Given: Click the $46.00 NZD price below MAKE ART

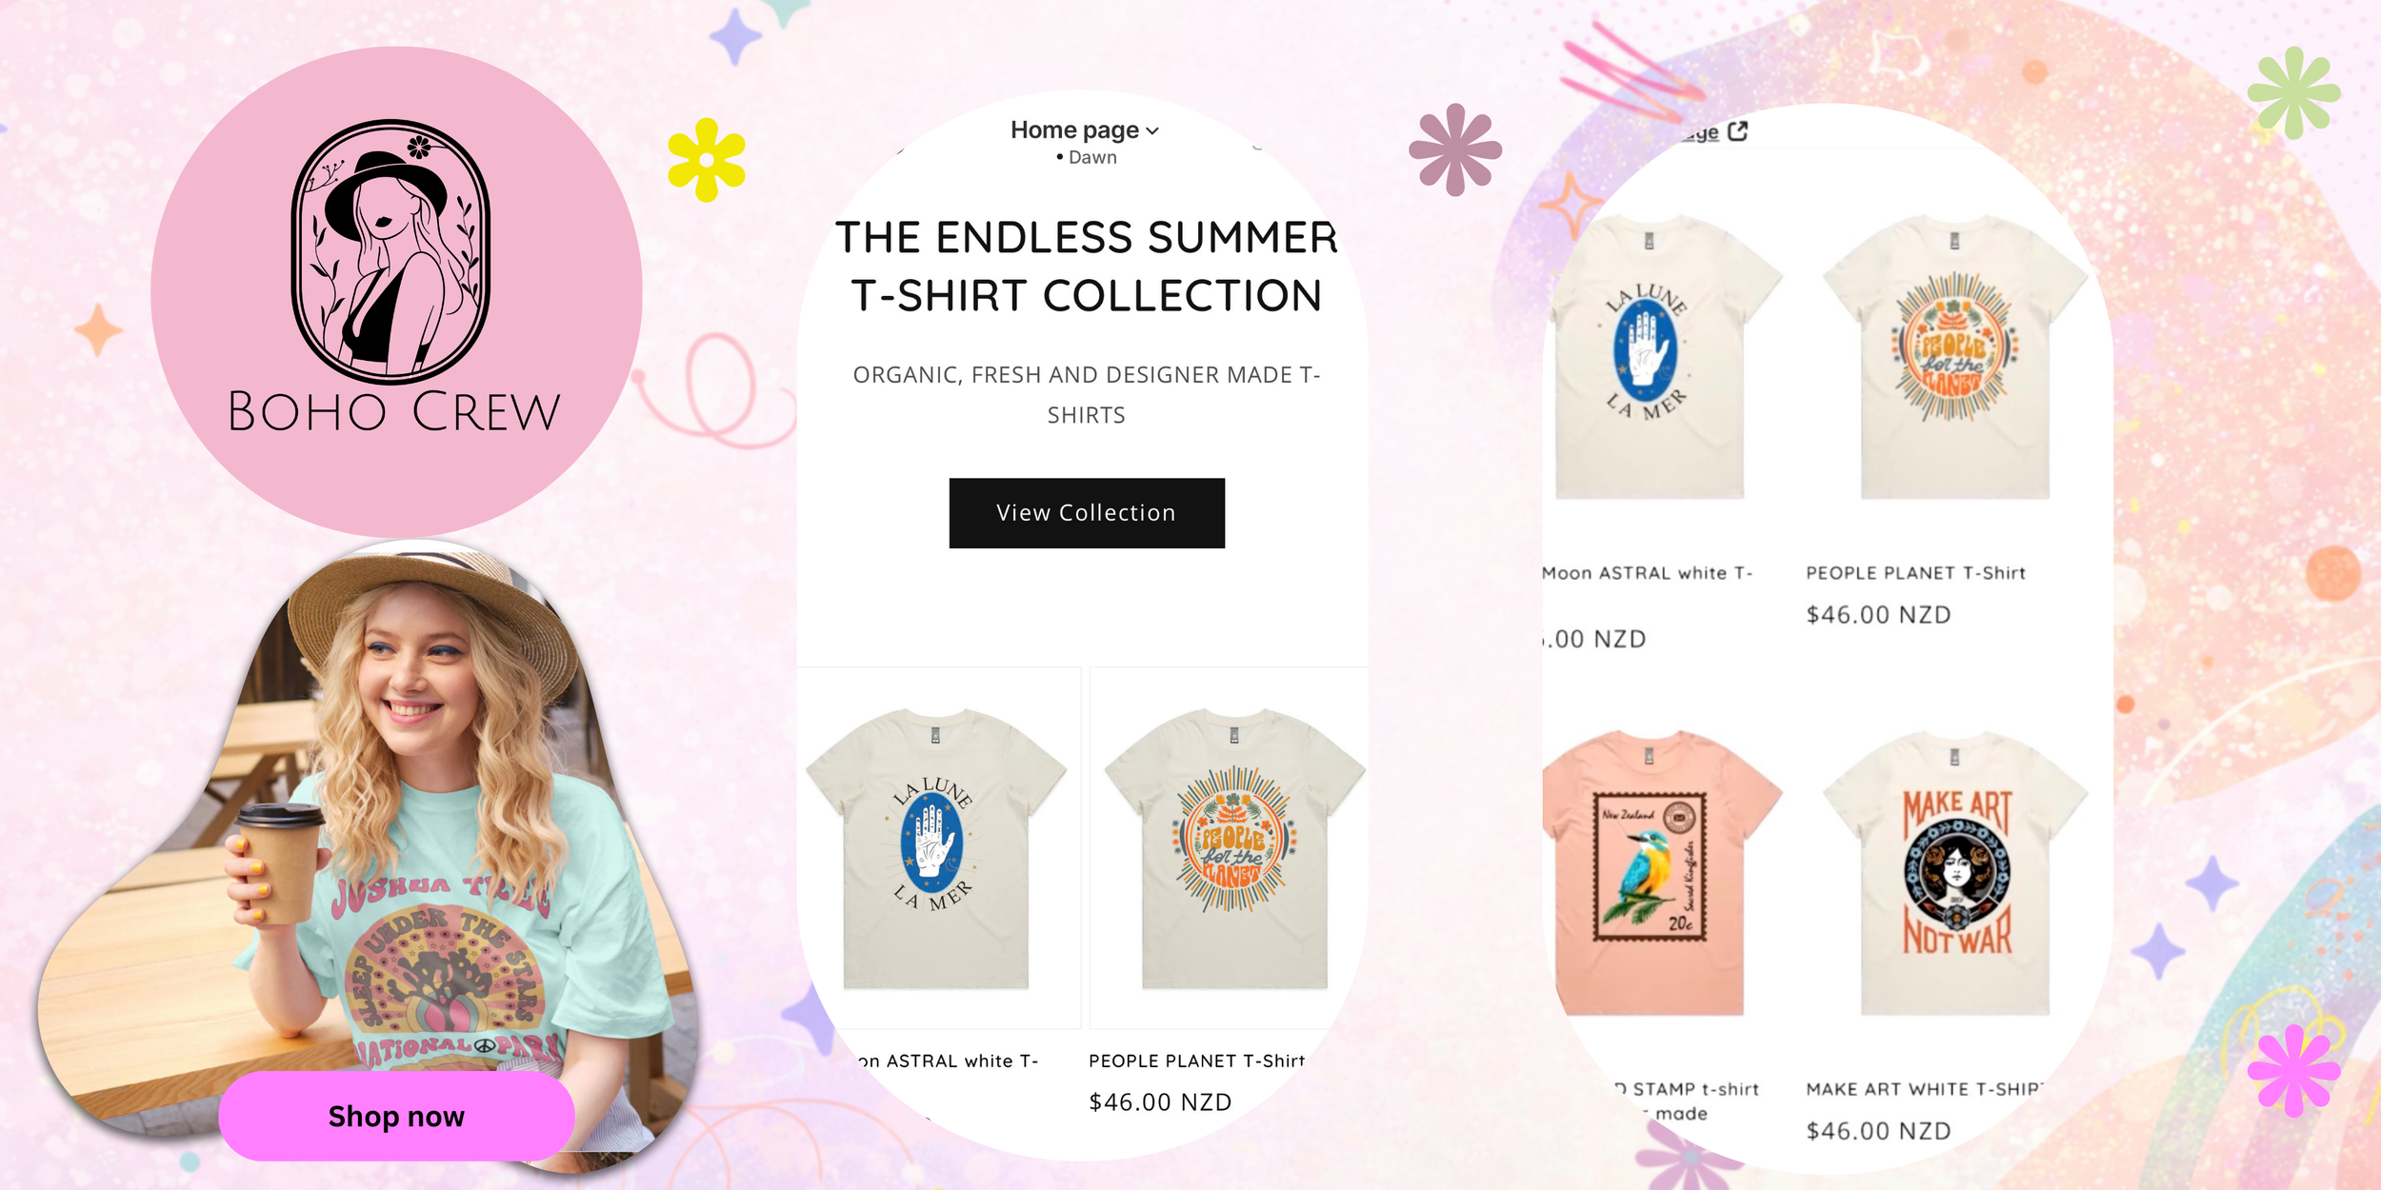Looking at the screenshot, I should click(x=1878, y=1131).
